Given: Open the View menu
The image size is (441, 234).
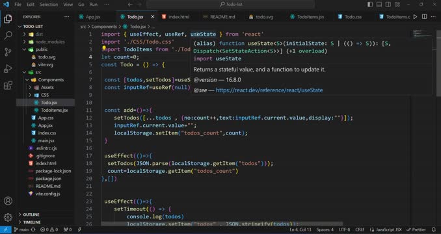Looking at the screenshot, I should tap(68, 5).
